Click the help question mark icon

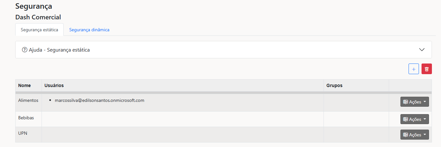pyautogui.click(x=24, y=50)
